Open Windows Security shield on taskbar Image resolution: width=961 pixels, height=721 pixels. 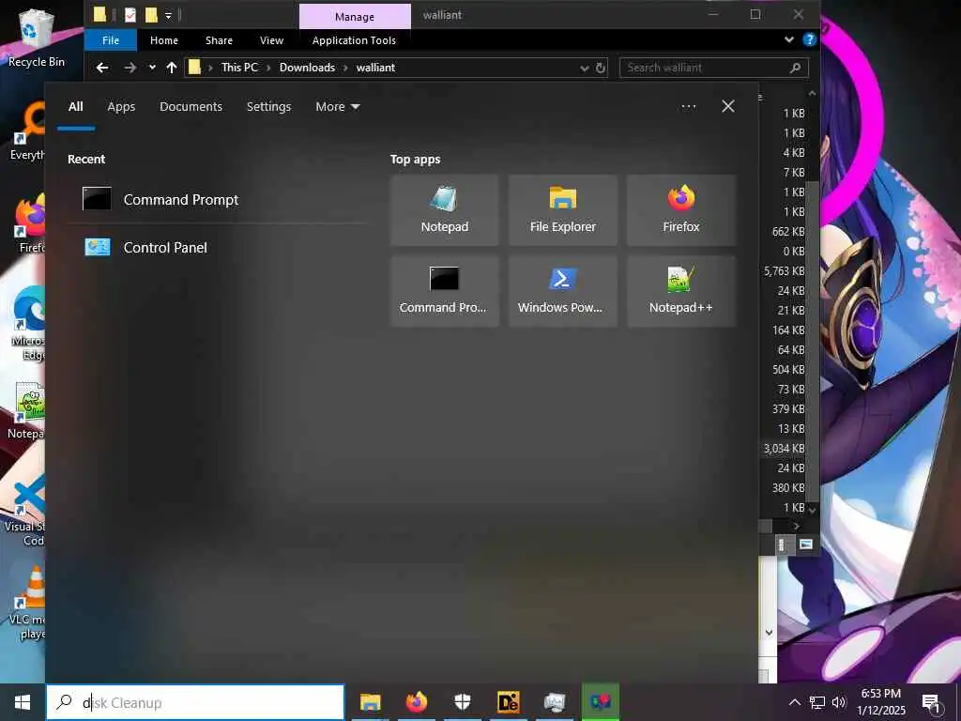462,702
